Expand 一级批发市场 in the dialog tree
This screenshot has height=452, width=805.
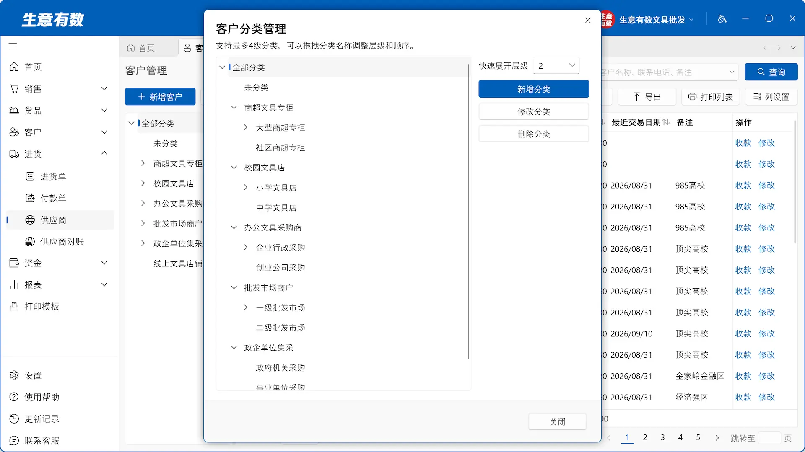(246, 307)
